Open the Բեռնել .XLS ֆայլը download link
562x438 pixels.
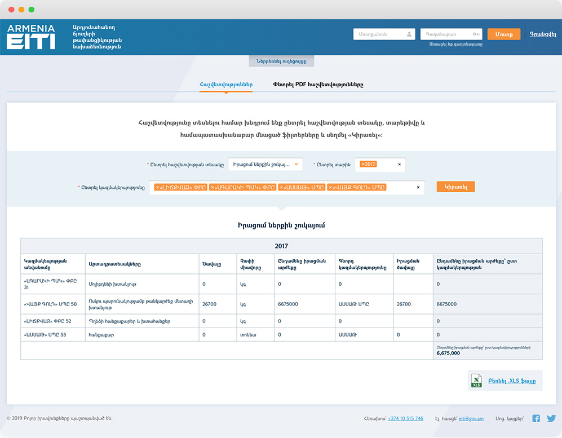[x=512, y=381]
